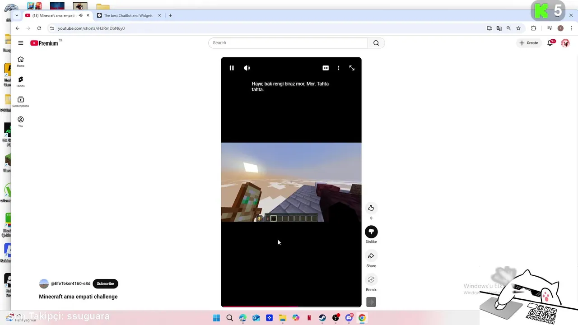Viewport: 578px width, 325px height.
Task: Launch Microsoft Edge from taskbar
Action: (243, 318)
